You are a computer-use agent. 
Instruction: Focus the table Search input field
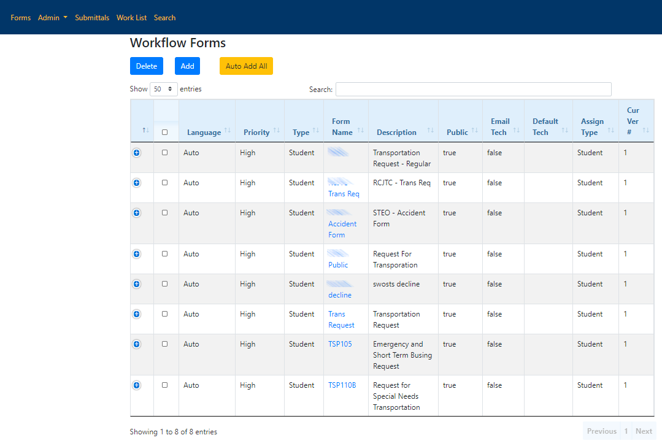(x=473, y=90)
